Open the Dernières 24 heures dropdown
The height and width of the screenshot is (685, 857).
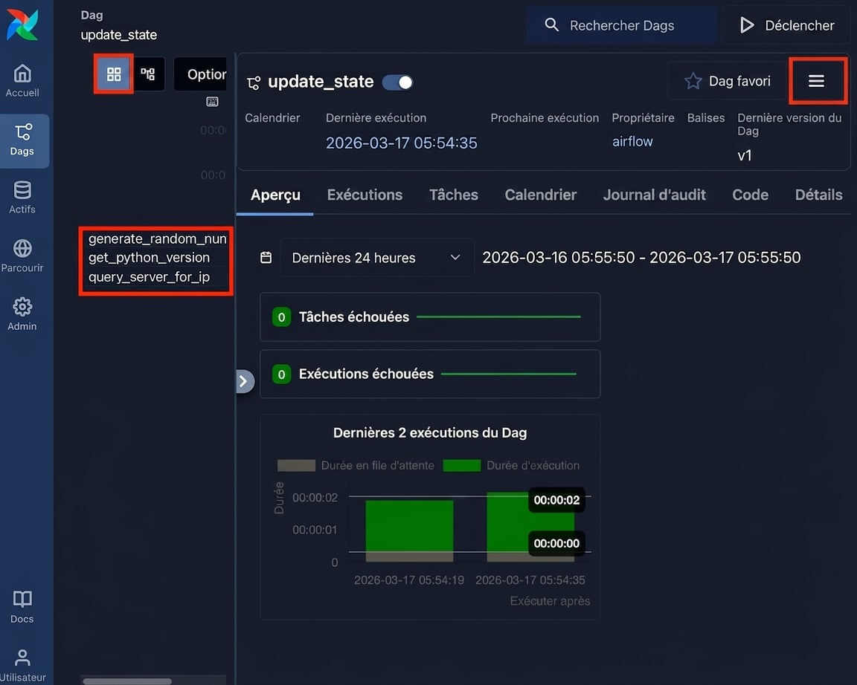tap(377, 258)
